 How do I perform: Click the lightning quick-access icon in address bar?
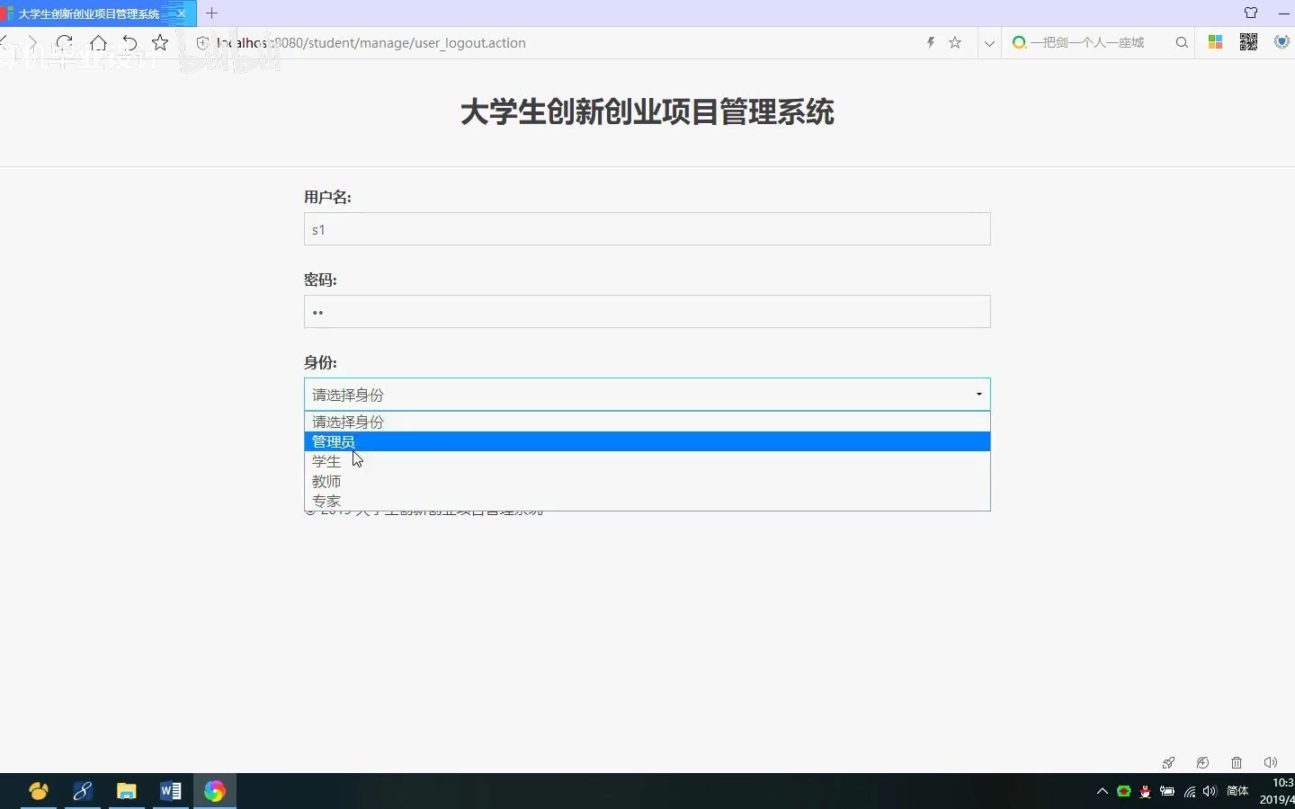[x=930, y=42]
